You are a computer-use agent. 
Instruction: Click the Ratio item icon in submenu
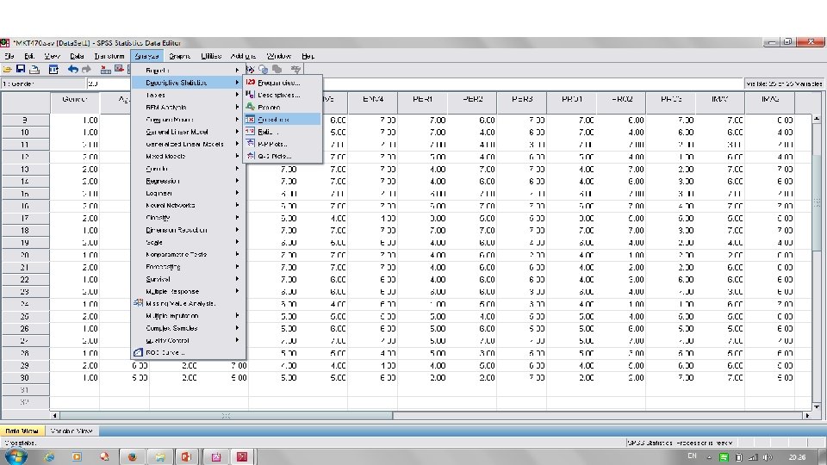251,131
